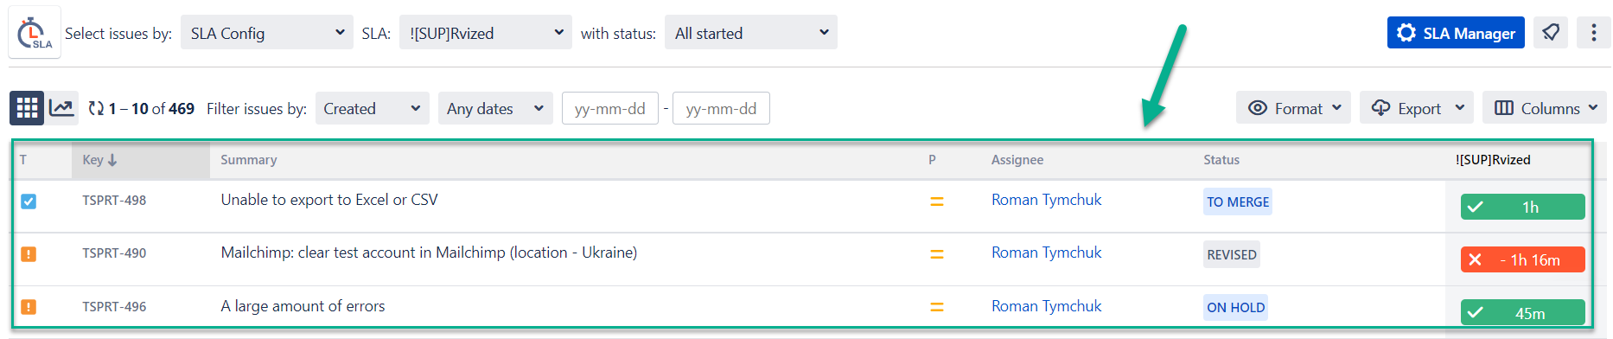Click the start date yy-mm-dd field

[610, 109]
